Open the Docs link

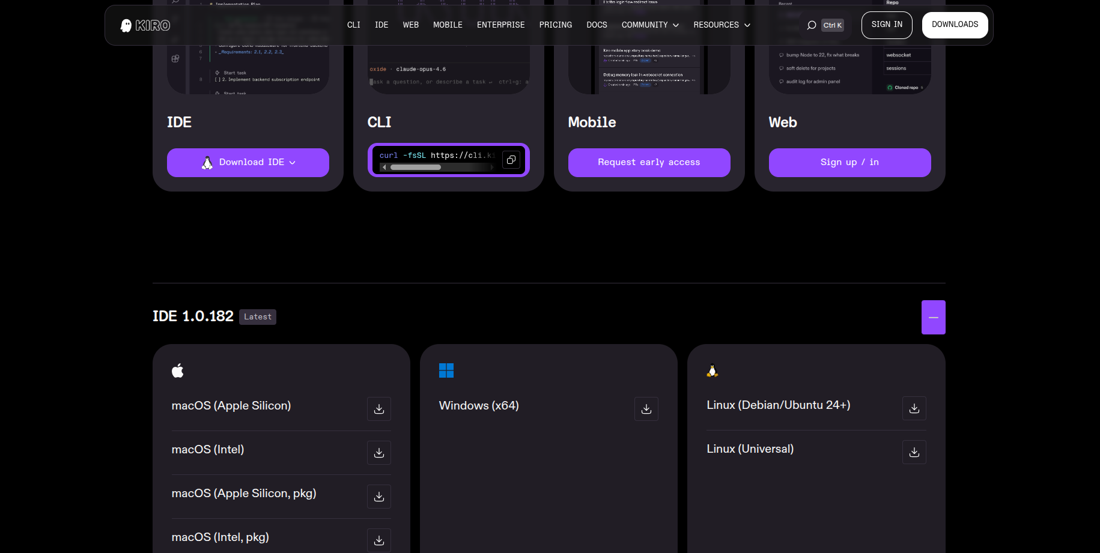click(x=597, y=25)
